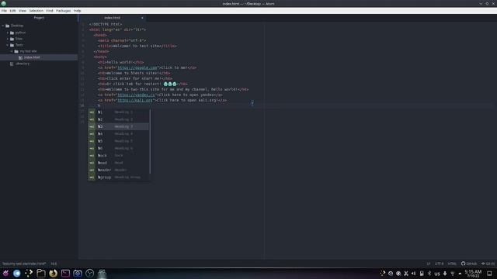Viewport: 497px width, 279px height.
Task: Click the battery tray icon
Action: (422, 274)
